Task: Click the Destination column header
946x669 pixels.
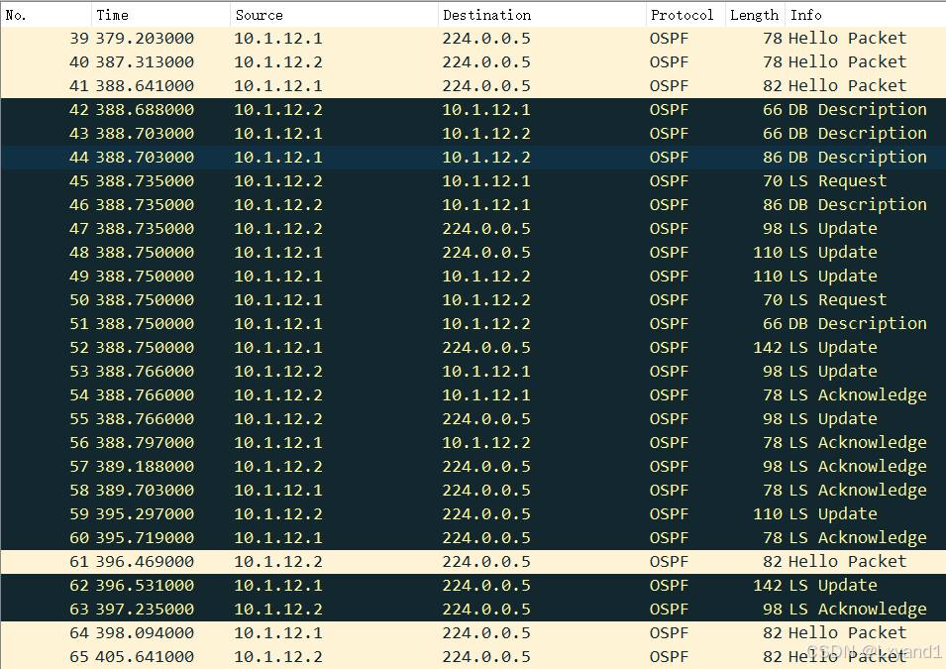Action: (x=541, y=15)
